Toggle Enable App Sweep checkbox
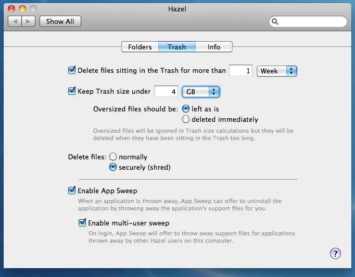Screen dimensions: 355x277 pyautogui.click(x=72, y=190)
